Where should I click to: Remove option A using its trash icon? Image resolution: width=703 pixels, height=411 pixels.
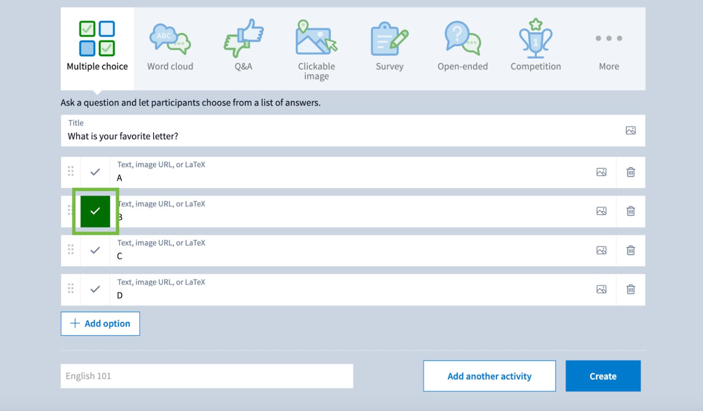(630, 172)
